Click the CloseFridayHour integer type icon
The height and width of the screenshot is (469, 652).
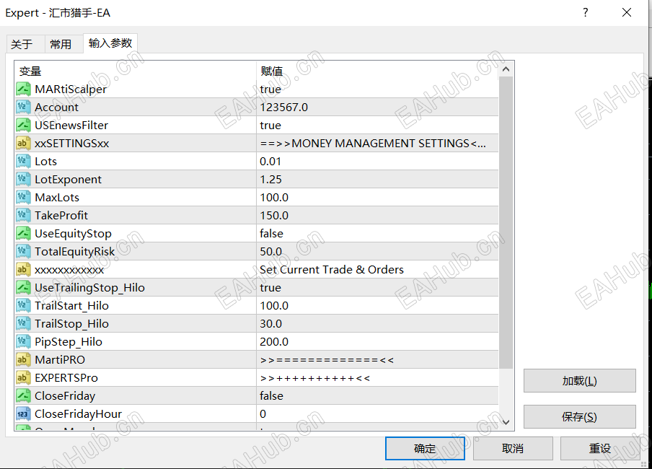point(23,413)
